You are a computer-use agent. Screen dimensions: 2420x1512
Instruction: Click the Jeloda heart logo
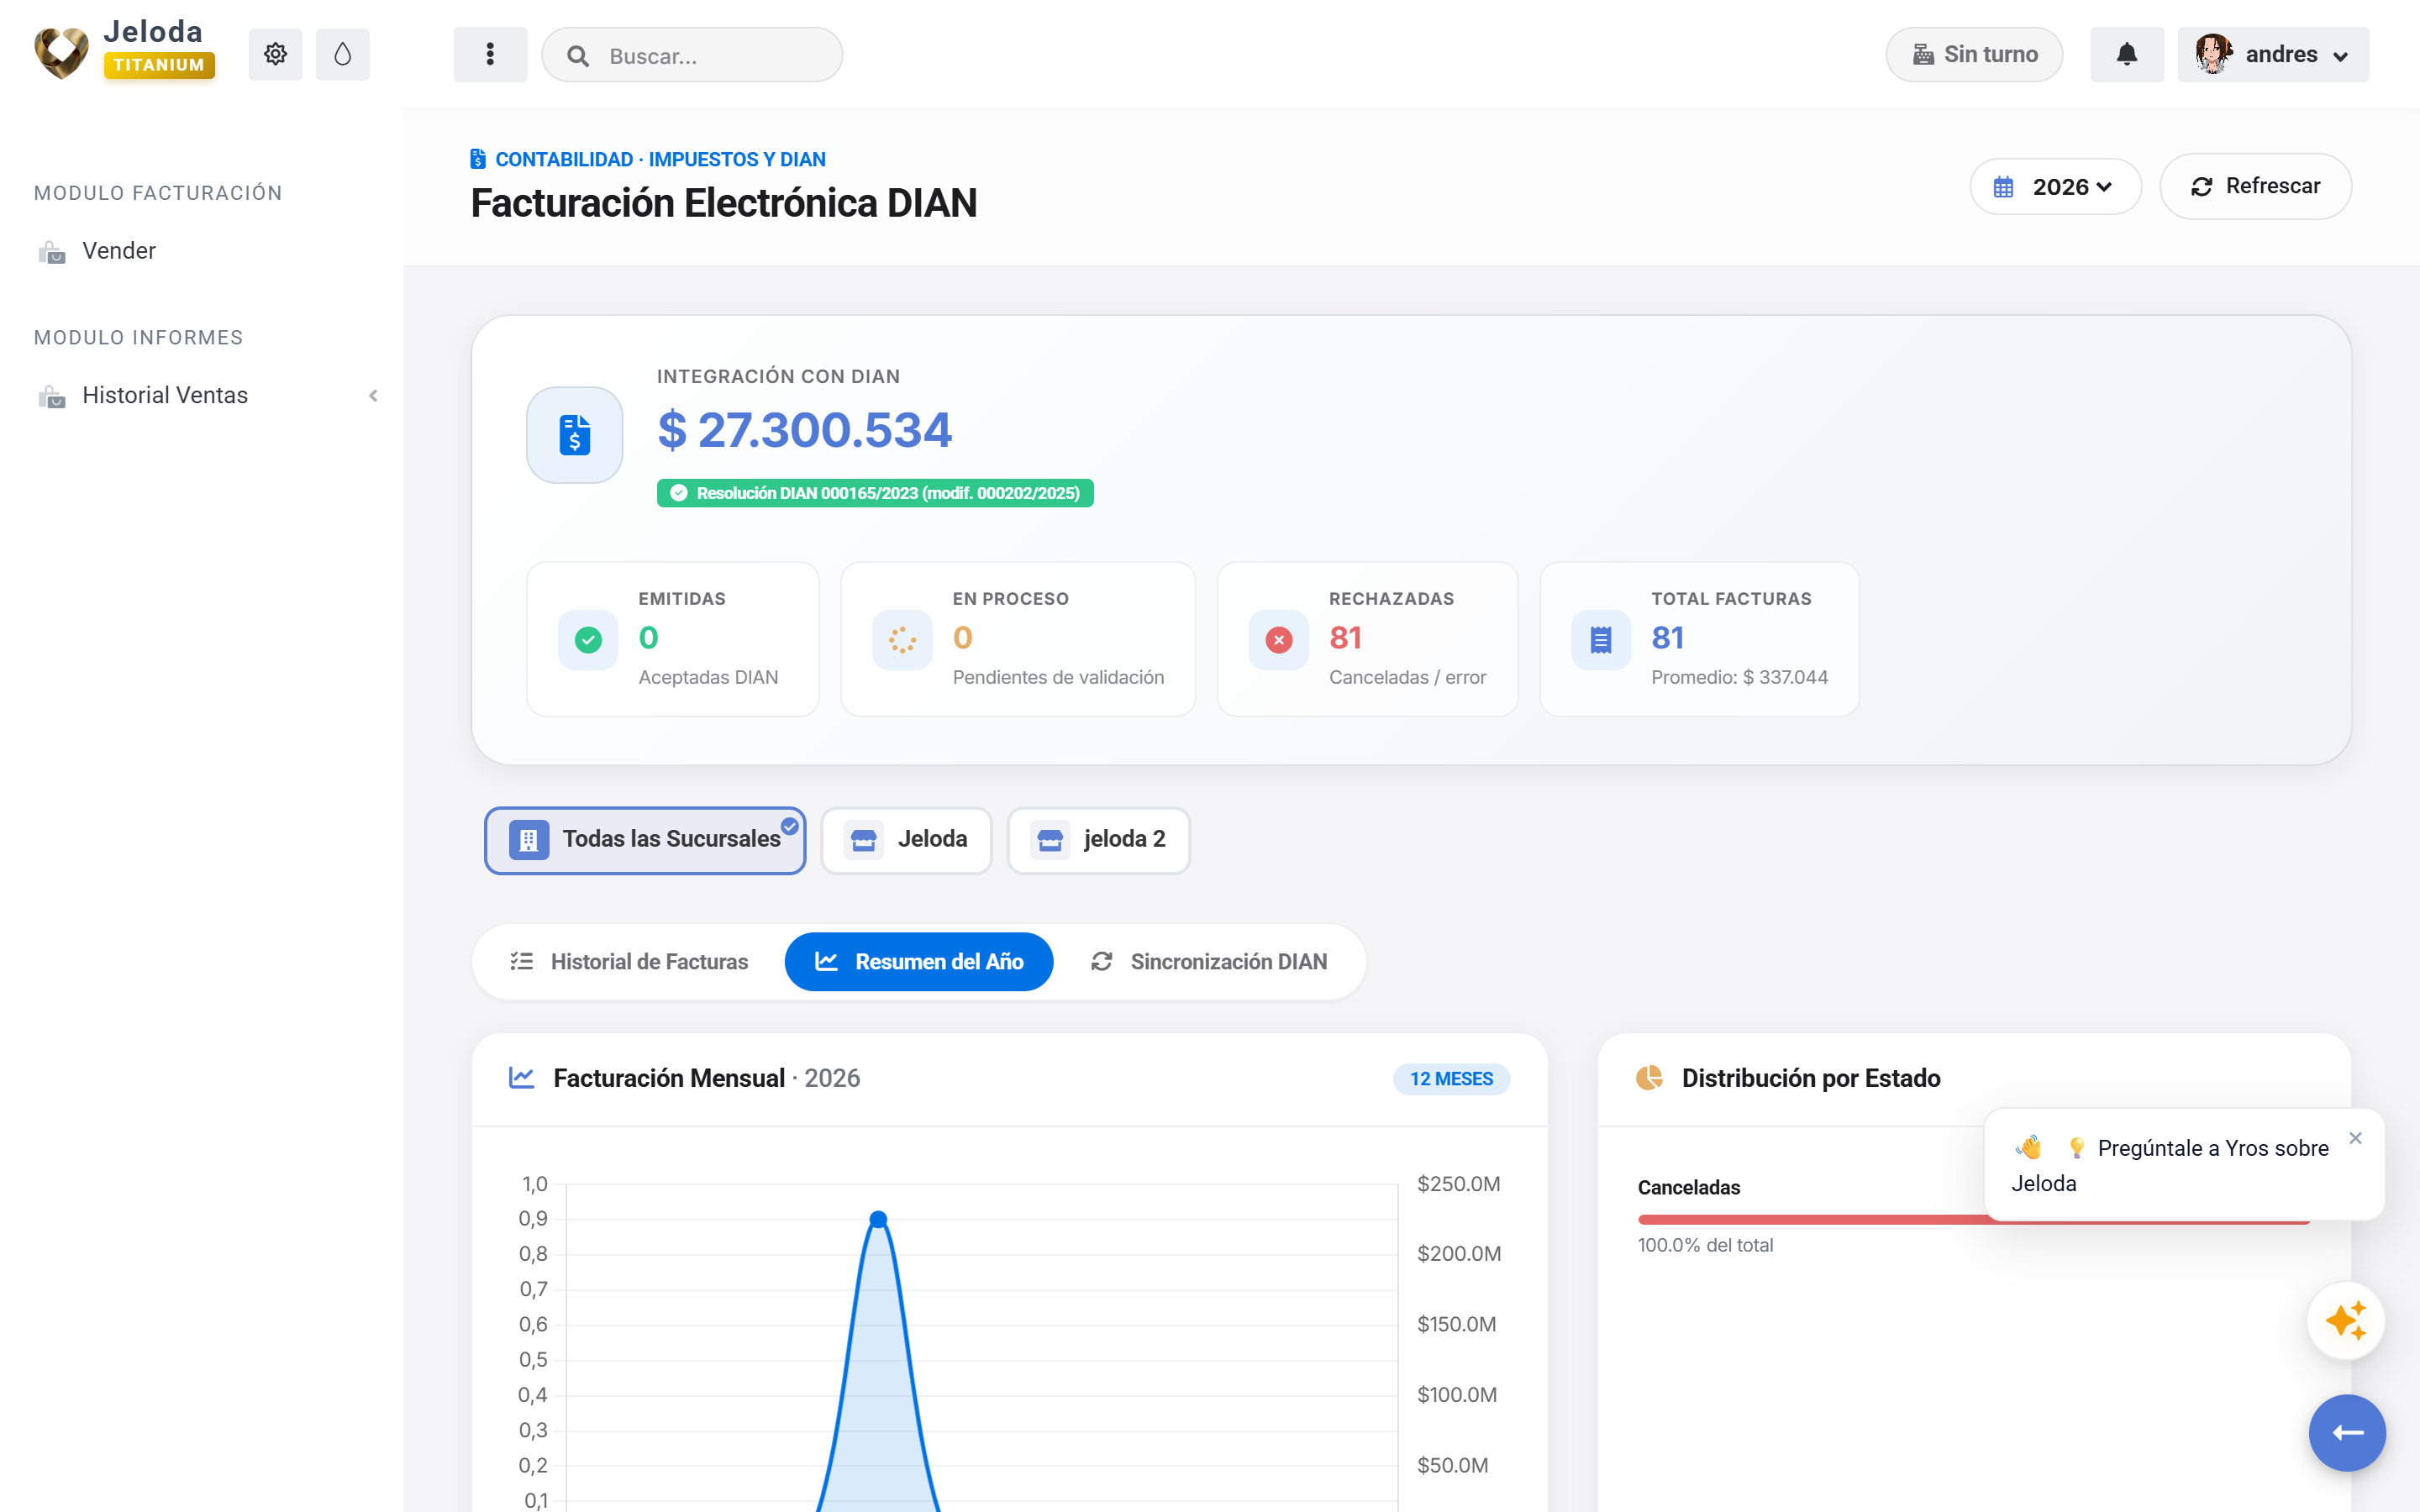coord(62,52)
